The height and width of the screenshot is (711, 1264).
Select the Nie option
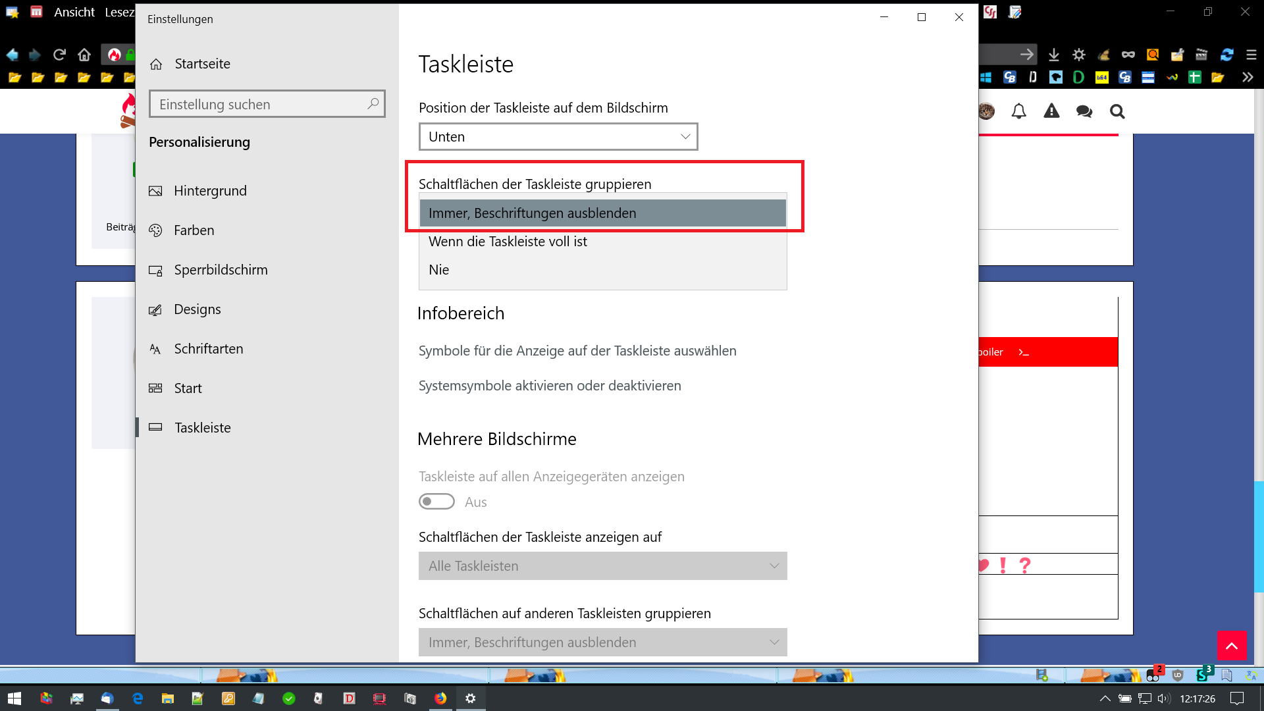pos(439,270)
